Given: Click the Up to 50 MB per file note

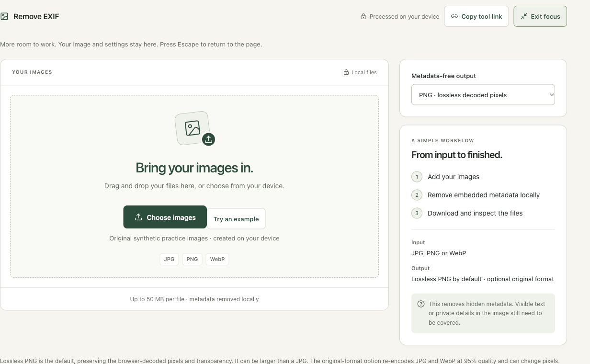Looking at the screenshot, I should click(194, 299).
